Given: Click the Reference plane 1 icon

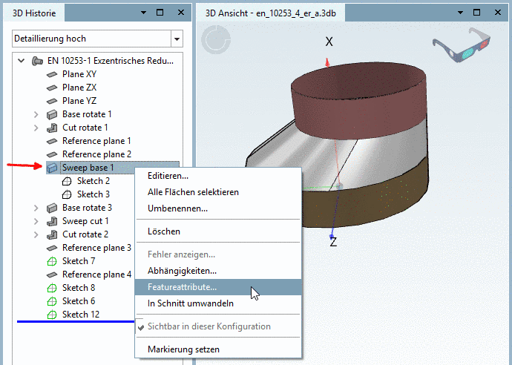Looking at the screenshot, I should [x=52, y=142].
